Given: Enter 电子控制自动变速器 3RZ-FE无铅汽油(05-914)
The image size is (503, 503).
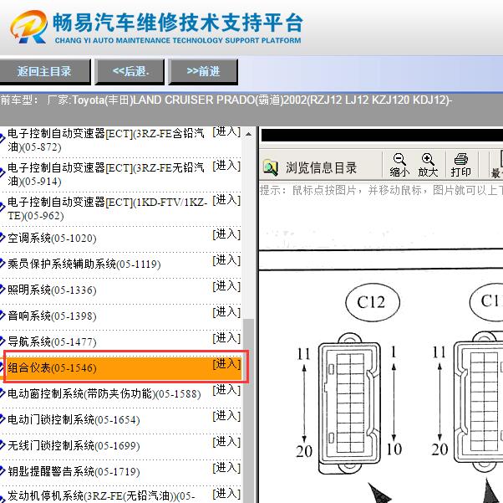Looking at the screenshot, I should click(226, 166).
